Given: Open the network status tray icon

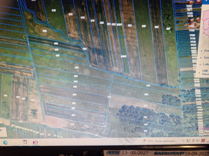Looking at the screenshot, I should click(x=188, y=141).
